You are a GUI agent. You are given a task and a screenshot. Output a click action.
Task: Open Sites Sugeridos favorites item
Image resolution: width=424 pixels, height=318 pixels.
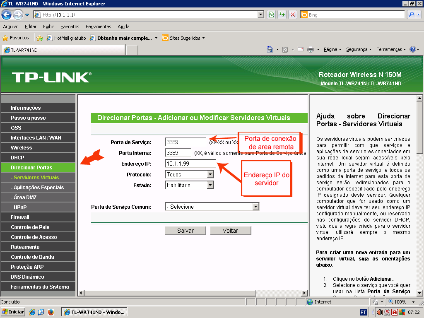(183, 38)
